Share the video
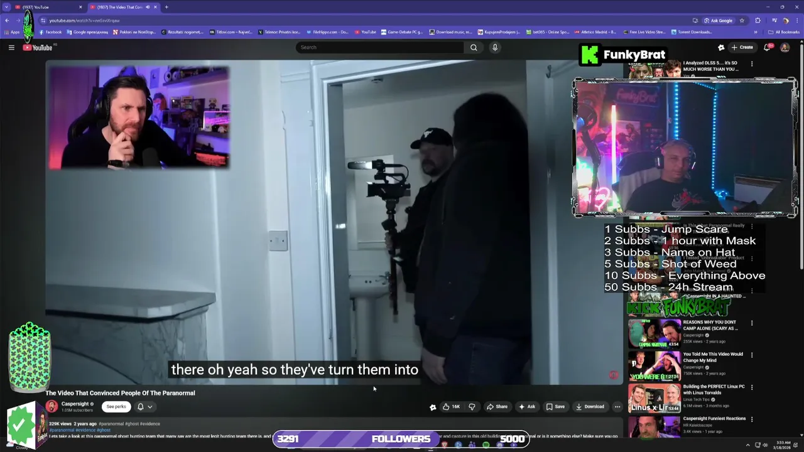 click(x=497, y=407)
